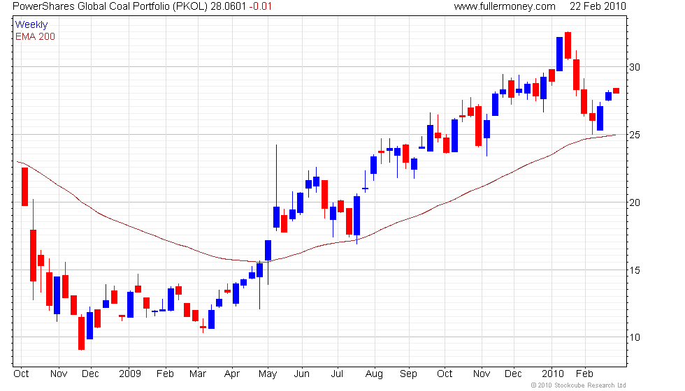Screen dimensions: 685x391
Task: Click the red 'EMA 200' legend label
Action: [x=35, y=36]
